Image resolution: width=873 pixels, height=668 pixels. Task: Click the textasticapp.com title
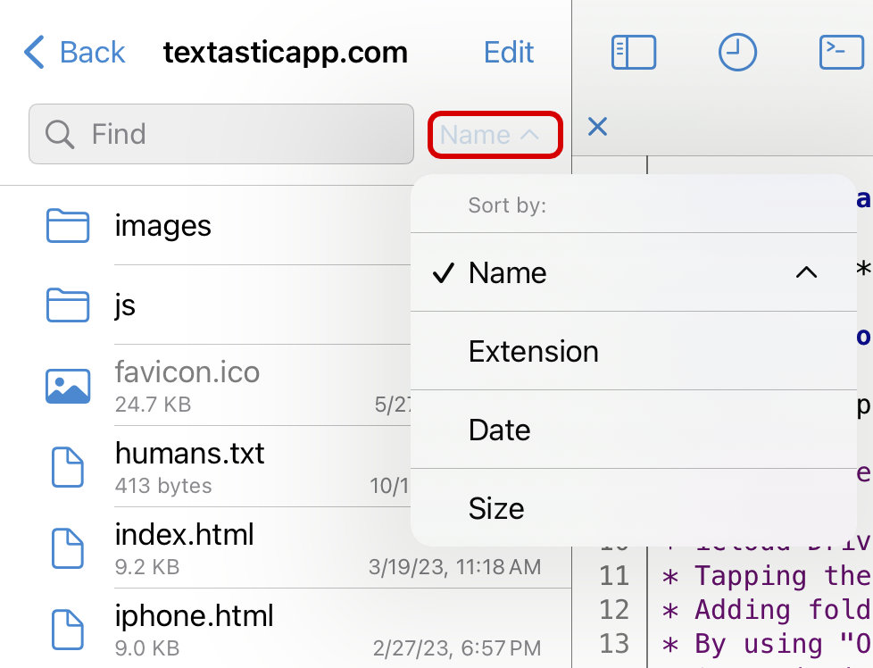[x=285, y=53]
